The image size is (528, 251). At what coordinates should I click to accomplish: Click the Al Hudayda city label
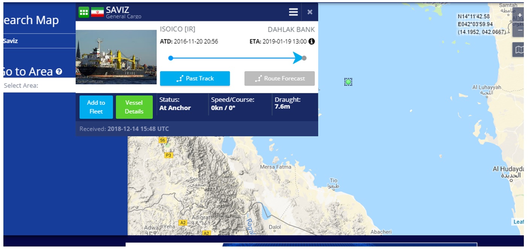508,172
